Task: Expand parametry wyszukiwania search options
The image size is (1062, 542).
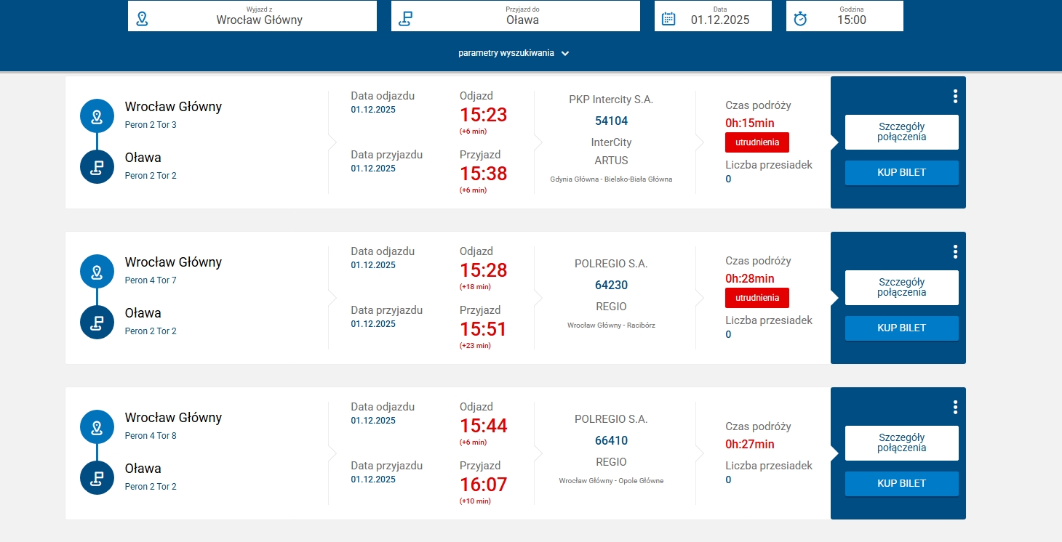Action: [506, 53]
